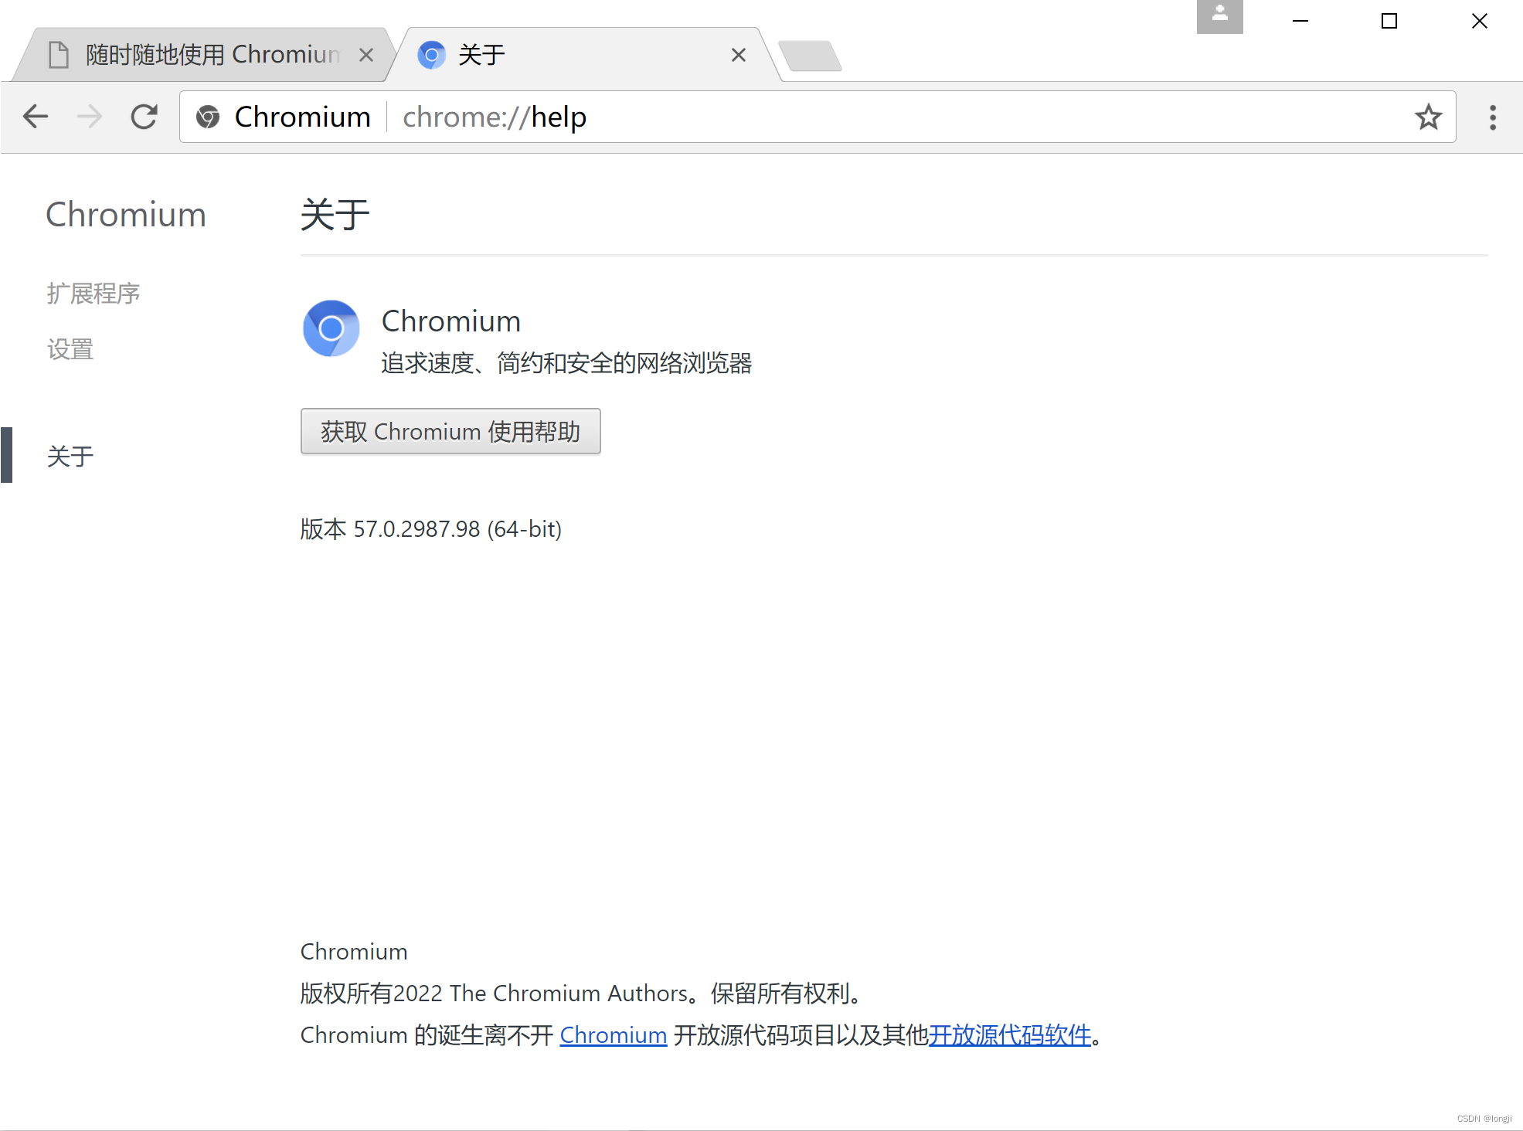Open the three-dot browser menu
The width and height of the screenshot is (1523, 1131).
1492,117
